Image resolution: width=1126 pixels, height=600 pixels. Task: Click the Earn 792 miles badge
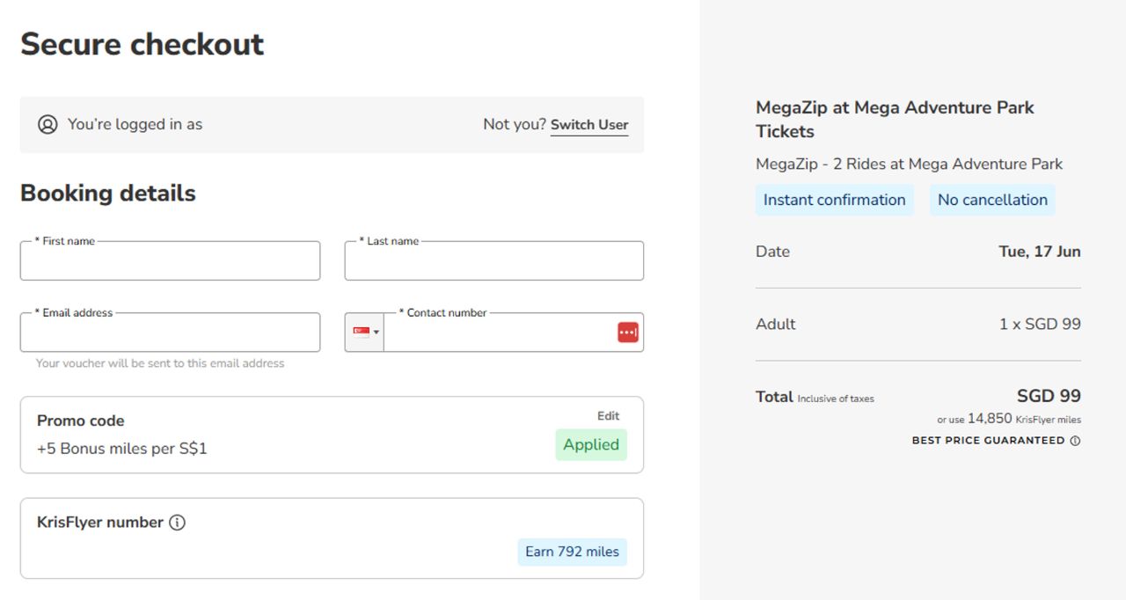[573, 552]
